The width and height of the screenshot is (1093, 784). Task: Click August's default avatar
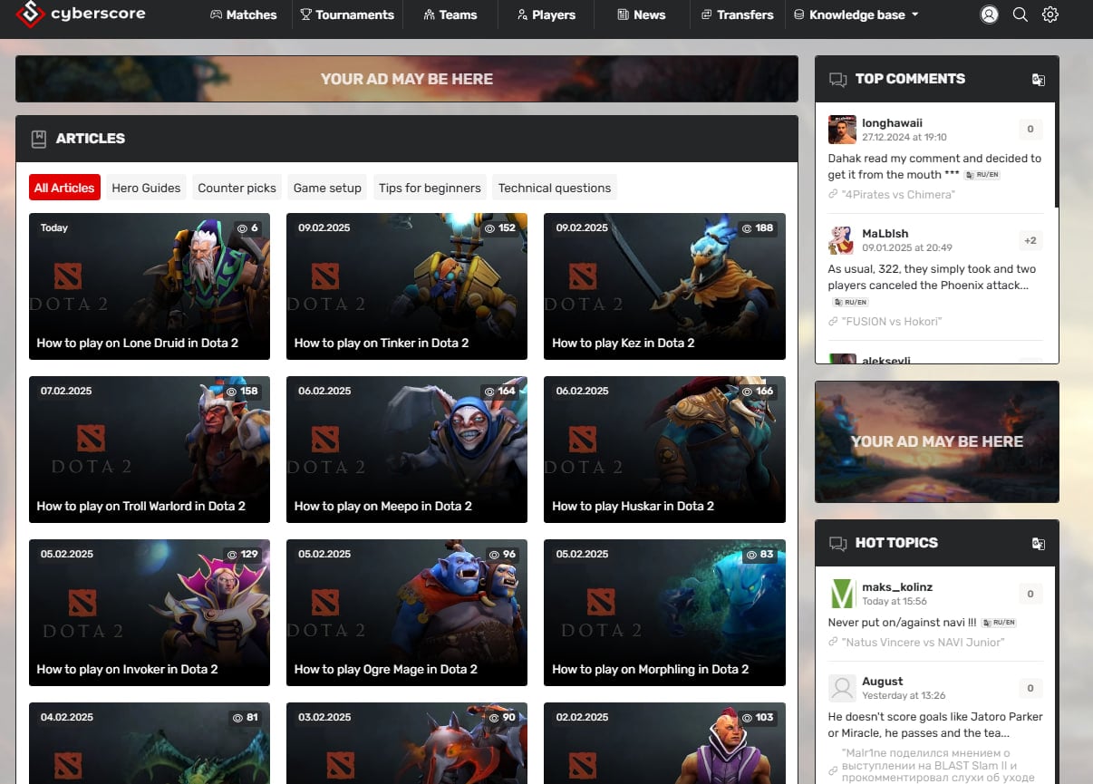click(x=842, y=688)
